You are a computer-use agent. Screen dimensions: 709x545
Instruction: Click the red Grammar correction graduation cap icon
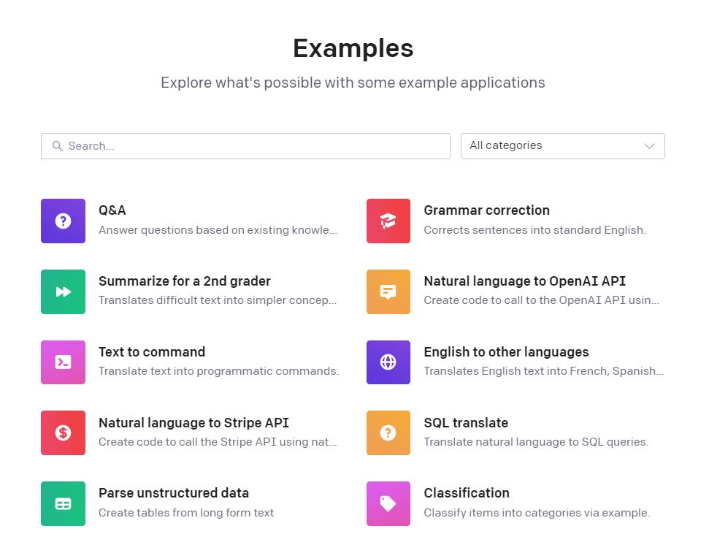(x=388, y=221)
